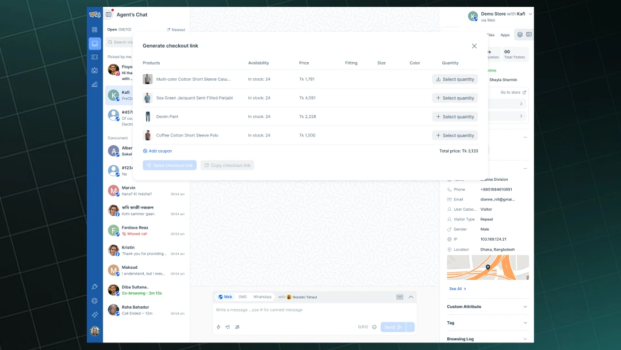The height and width of the screenshot is (350, 621).
Task: Open the dashboard grid icon in sidebar
Action: click(94, 29)
